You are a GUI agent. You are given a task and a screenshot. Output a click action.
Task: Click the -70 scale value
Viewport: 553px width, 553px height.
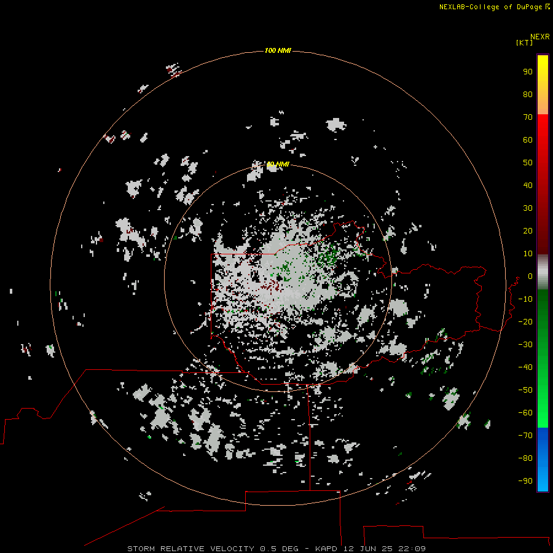525,436
